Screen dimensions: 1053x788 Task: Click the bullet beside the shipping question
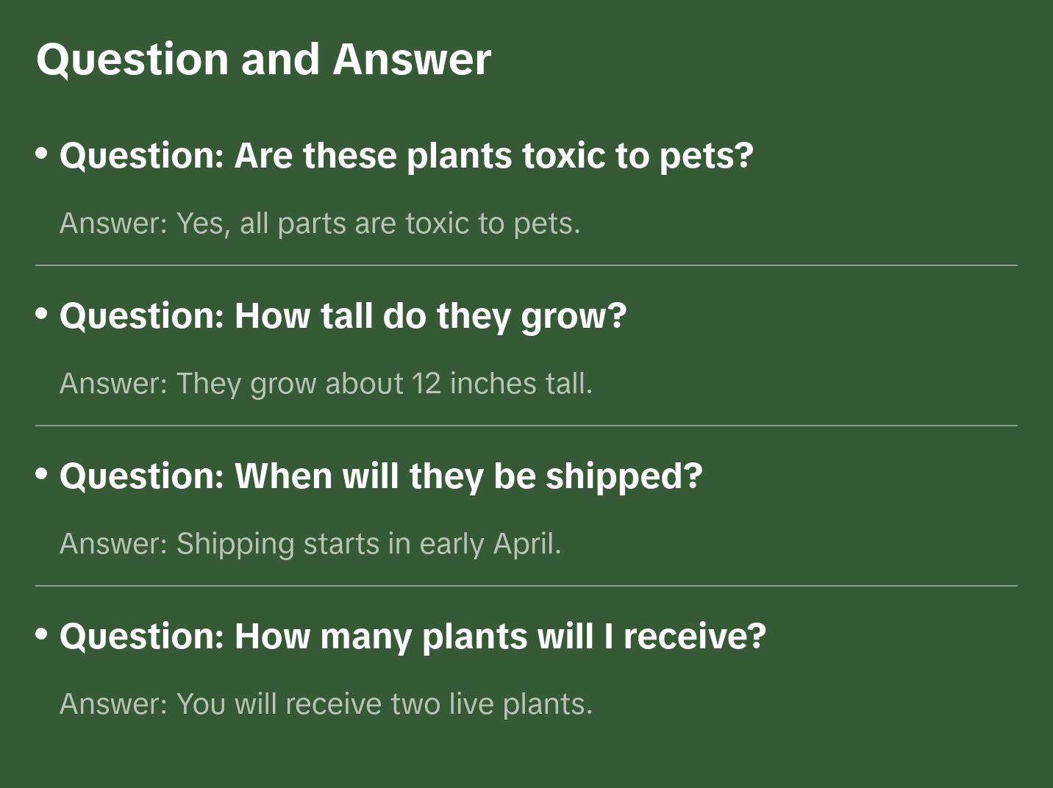(42, 474)
